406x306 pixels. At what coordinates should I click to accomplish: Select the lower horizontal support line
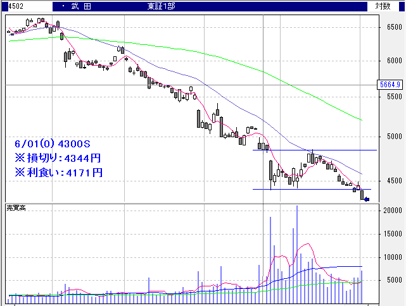304,189
